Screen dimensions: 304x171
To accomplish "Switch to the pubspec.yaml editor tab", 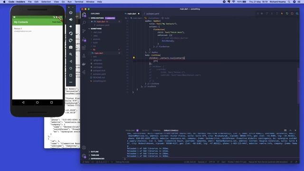I will (152, 14).
